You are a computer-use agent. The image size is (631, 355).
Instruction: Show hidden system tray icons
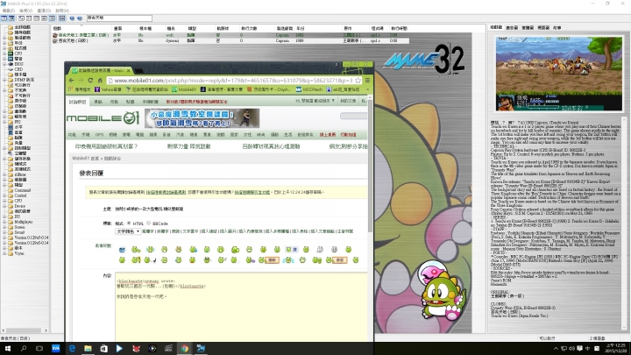tap(556, 349)
